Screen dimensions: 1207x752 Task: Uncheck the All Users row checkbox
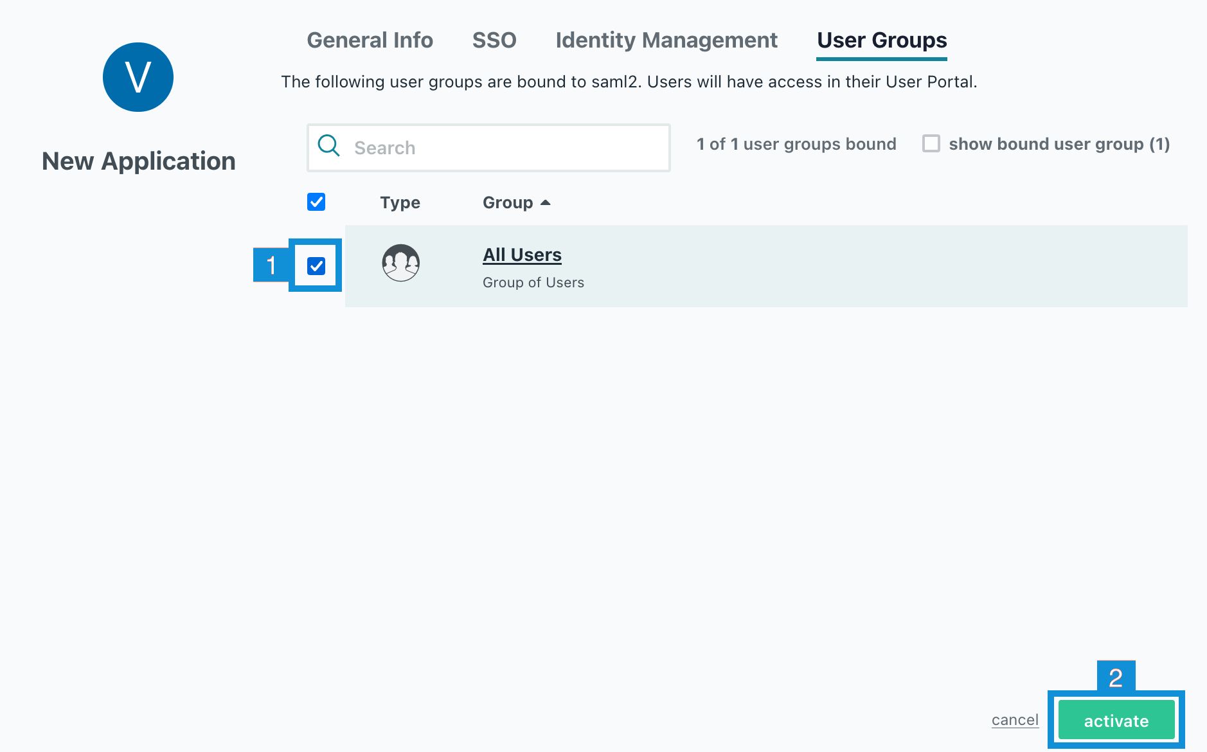coord(316,266)
